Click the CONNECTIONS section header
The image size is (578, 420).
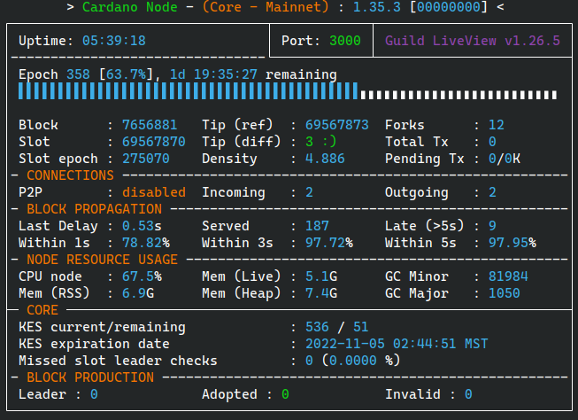70,175
